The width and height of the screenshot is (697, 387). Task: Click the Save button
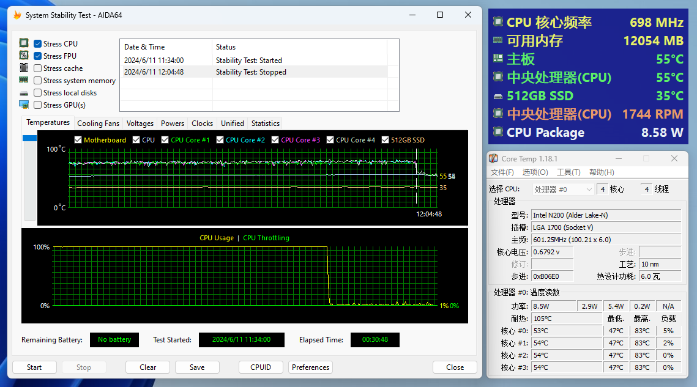coord(197,367)
